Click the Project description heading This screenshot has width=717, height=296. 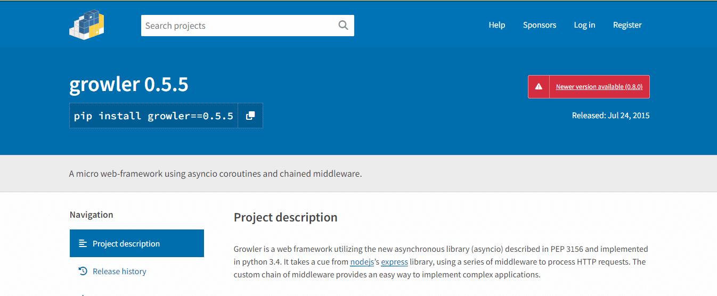286,217
